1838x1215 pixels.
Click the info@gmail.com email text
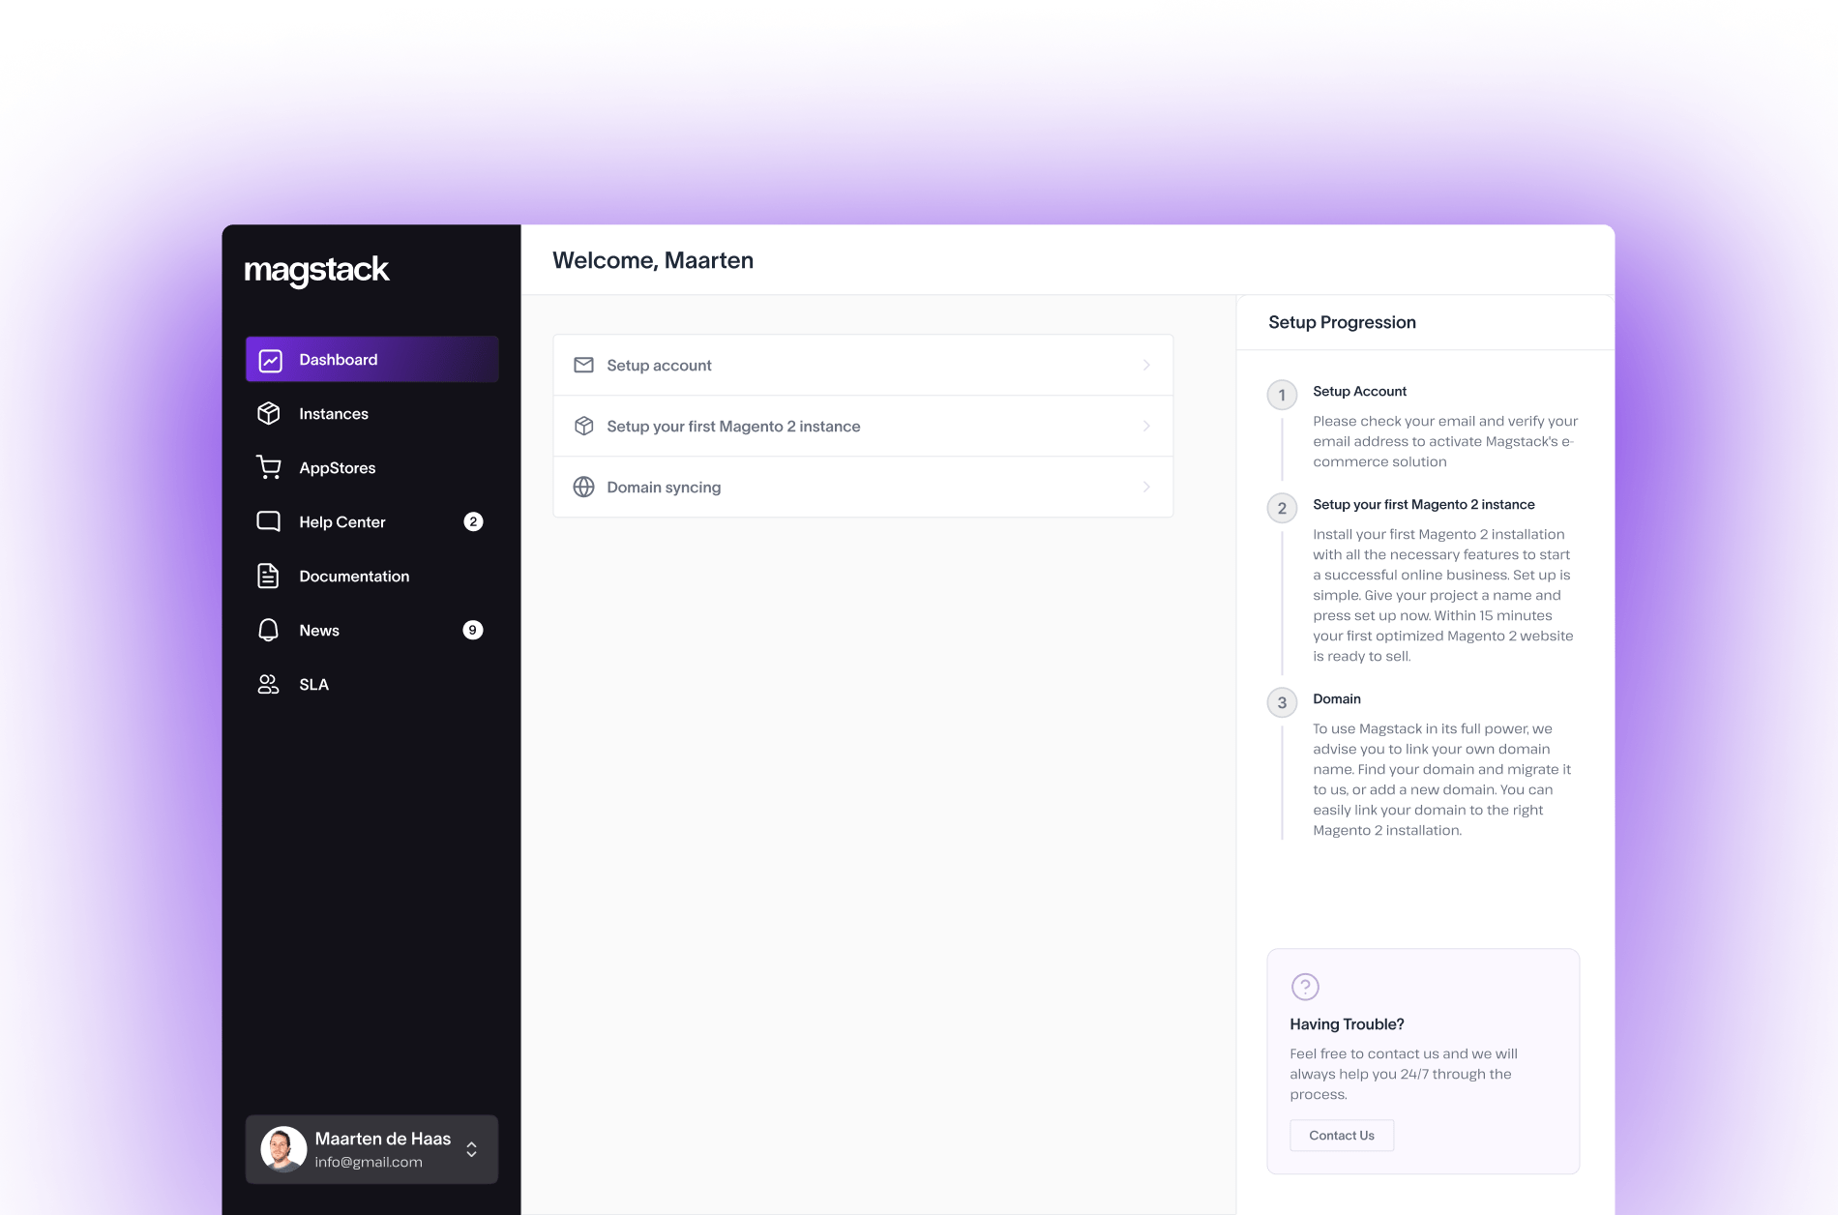(369, 1162)
